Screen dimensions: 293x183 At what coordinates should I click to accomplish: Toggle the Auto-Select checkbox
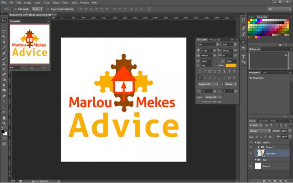click(16, 9)
